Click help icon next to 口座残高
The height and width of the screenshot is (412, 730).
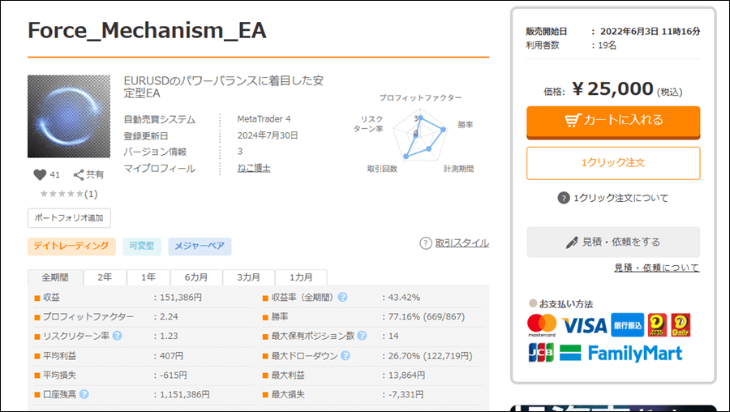[x=84, y=395]
